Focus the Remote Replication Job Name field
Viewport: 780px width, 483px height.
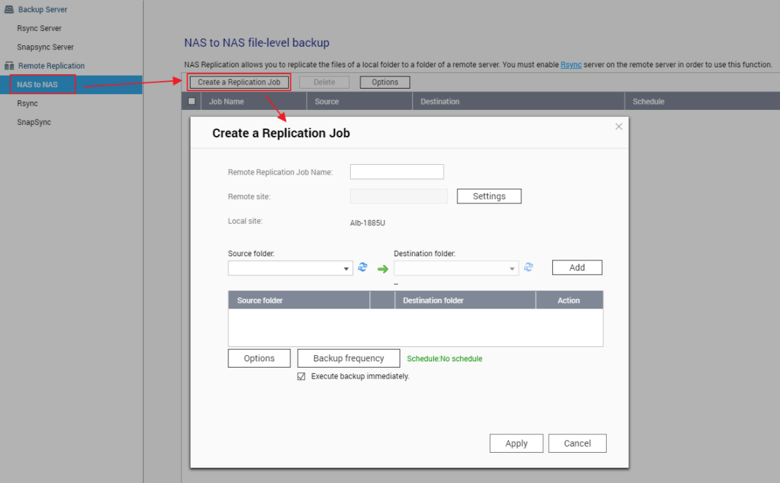click(397, 172)
